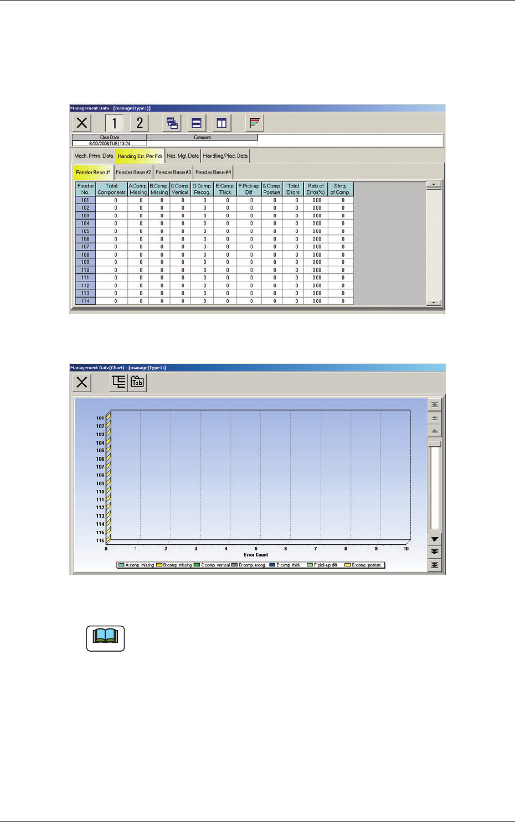Viewport: 515px width, 822px height.
Task: Jump to bottom with chart's last arrow
Action: pyautogui.click(x=435, y=565)
